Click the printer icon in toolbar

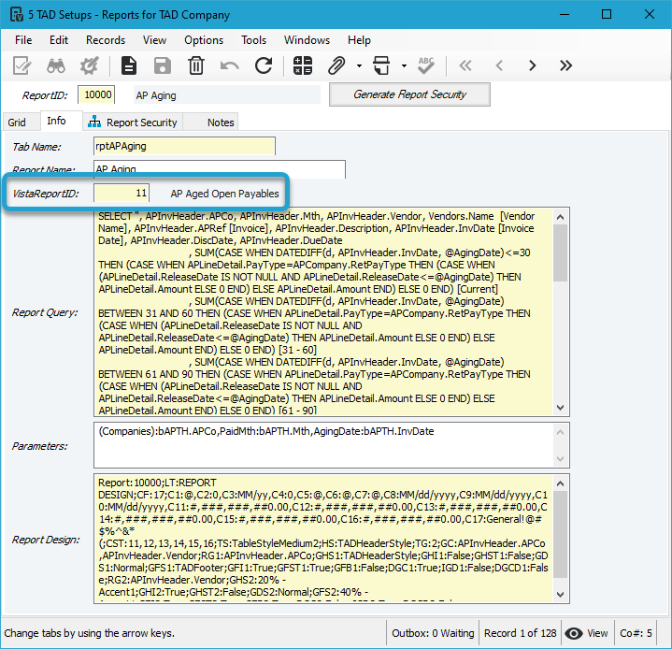pos(381,65)
